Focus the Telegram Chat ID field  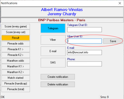[84, 30]
